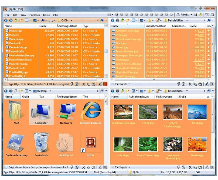This screenshot has height=180, width=218.
Task: Go back in the Desktop pane
Action: pos(6,91)
